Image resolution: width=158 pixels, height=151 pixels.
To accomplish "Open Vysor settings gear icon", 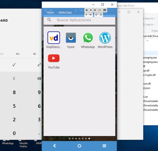I will coord(86,10).
